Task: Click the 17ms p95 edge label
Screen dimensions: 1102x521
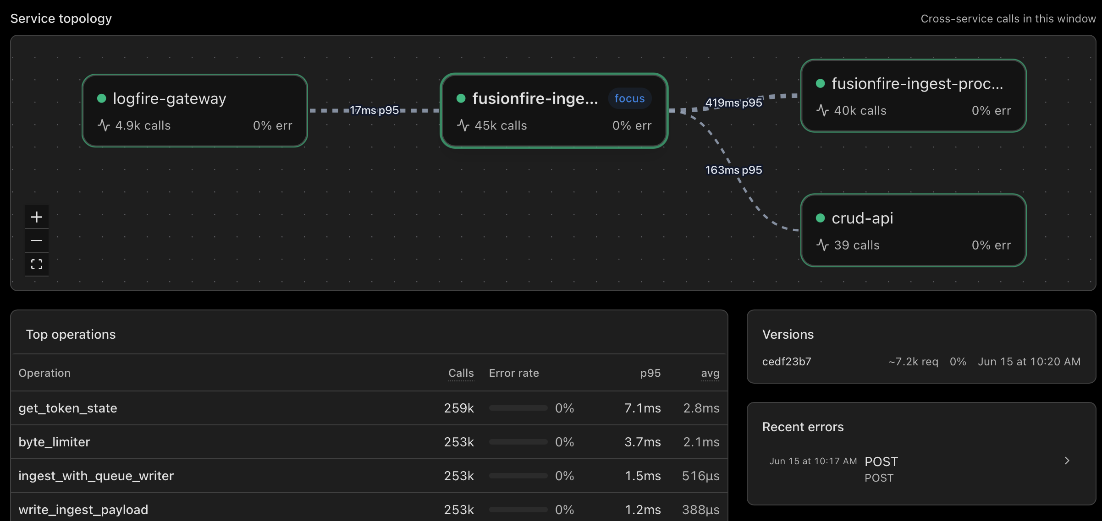Action: point(375,110)
